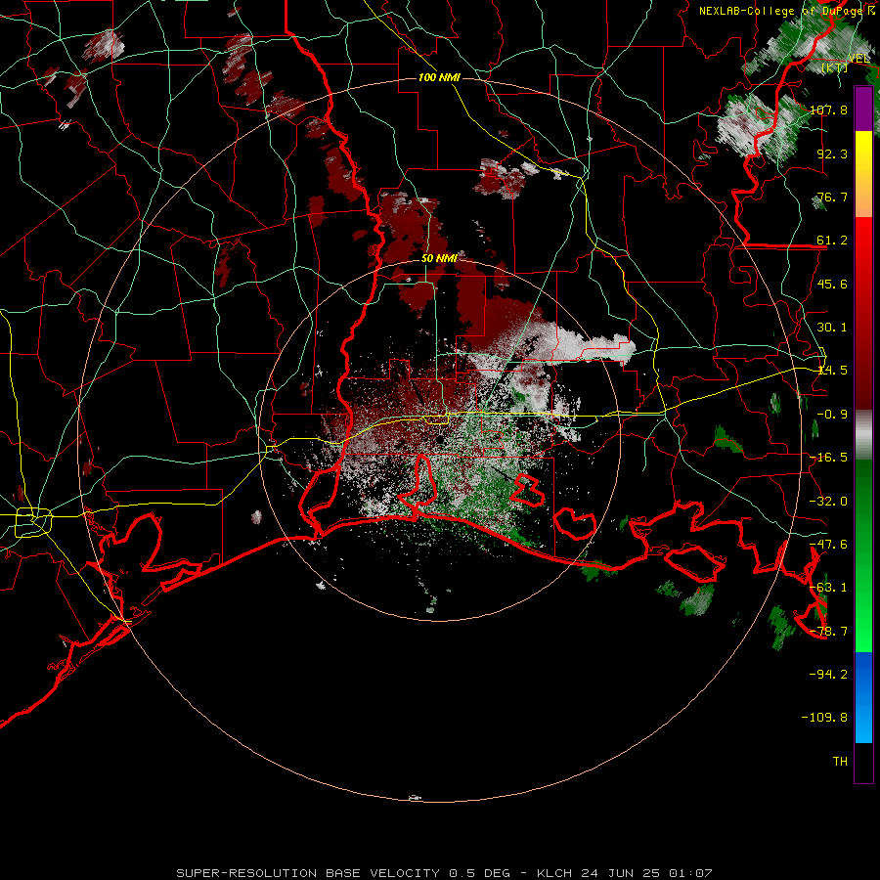Click the 92.3 velocity scale label
This screenshot has height=880, width=880.
pos(832,154)
